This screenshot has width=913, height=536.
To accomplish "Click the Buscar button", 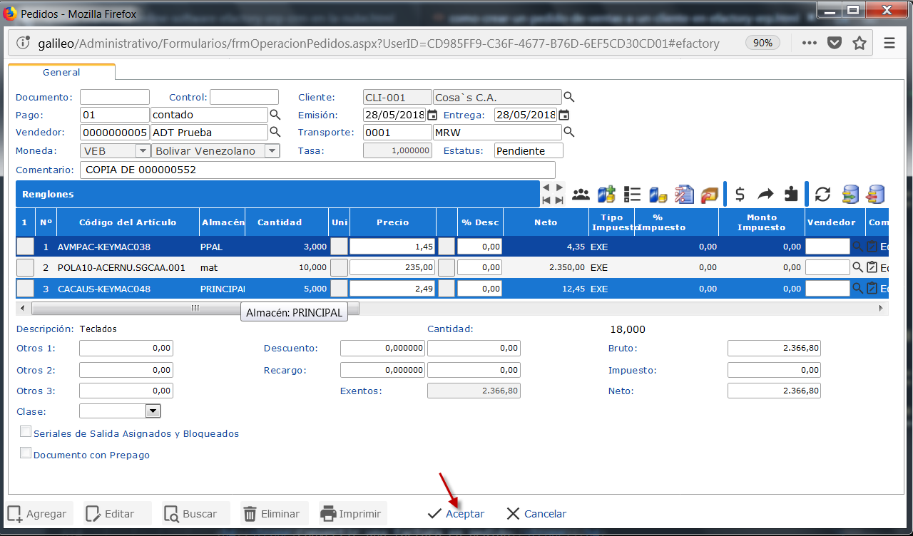I will point(196,514).
